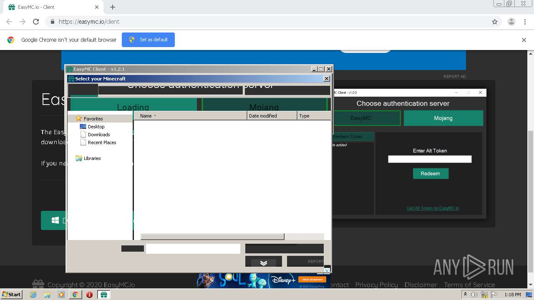
Task: Click the Set as default button
Action: tap(148, 40)
